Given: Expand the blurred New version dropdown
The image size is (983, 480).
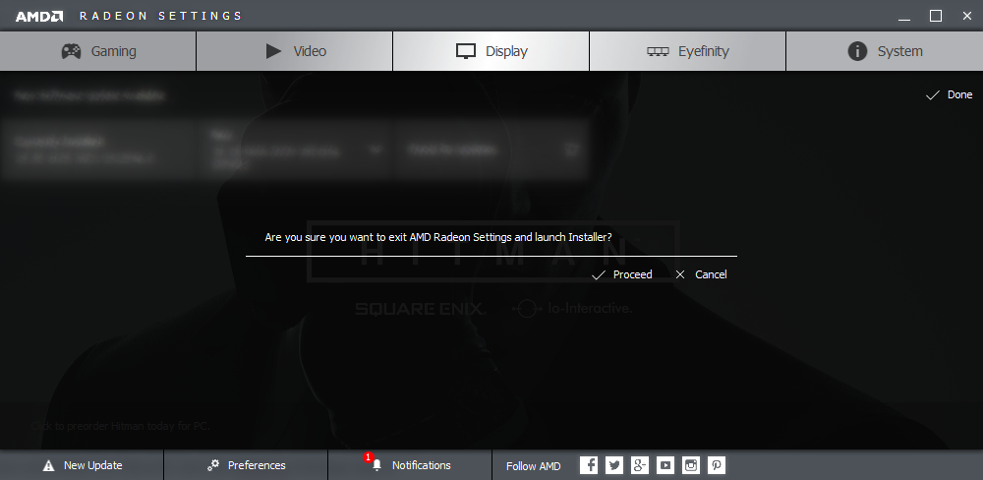Looking at the screenshot, I should [375, 150].
